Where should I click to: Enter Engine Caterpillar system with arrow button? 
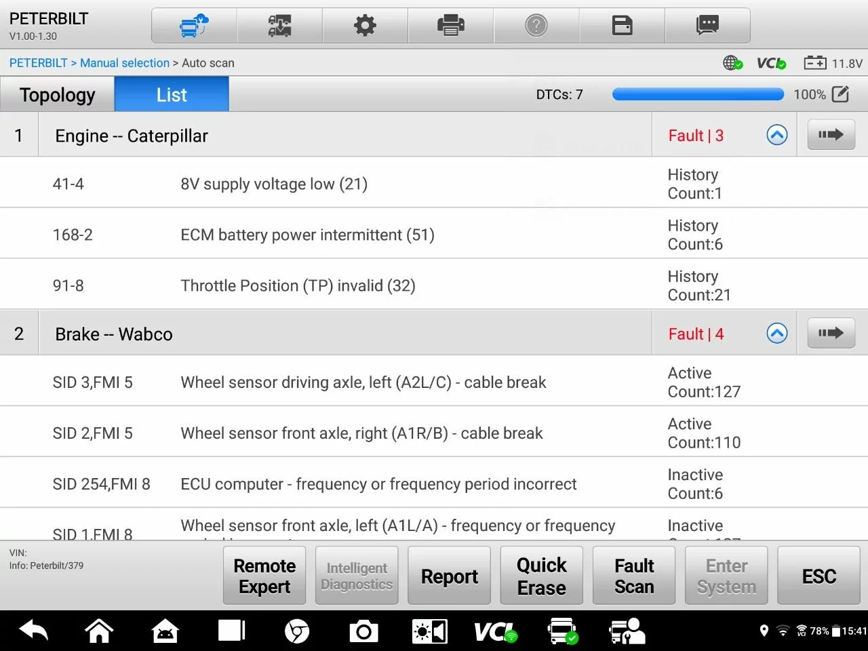tap(831, 135)
